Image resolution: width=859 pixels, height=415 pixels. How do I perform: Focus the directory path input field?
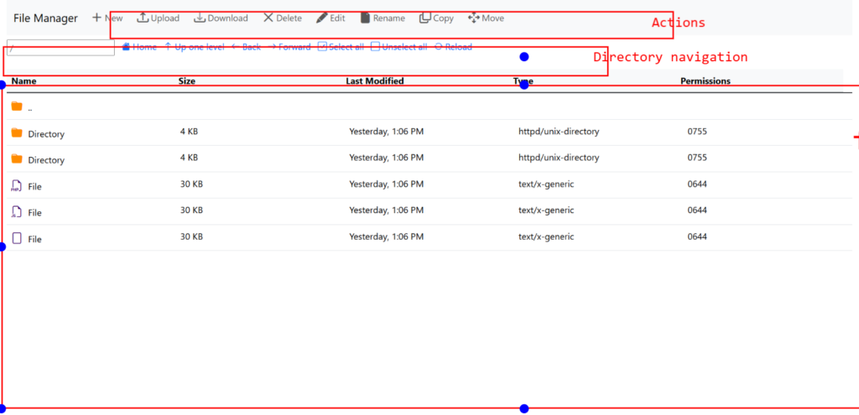point(60,47)
